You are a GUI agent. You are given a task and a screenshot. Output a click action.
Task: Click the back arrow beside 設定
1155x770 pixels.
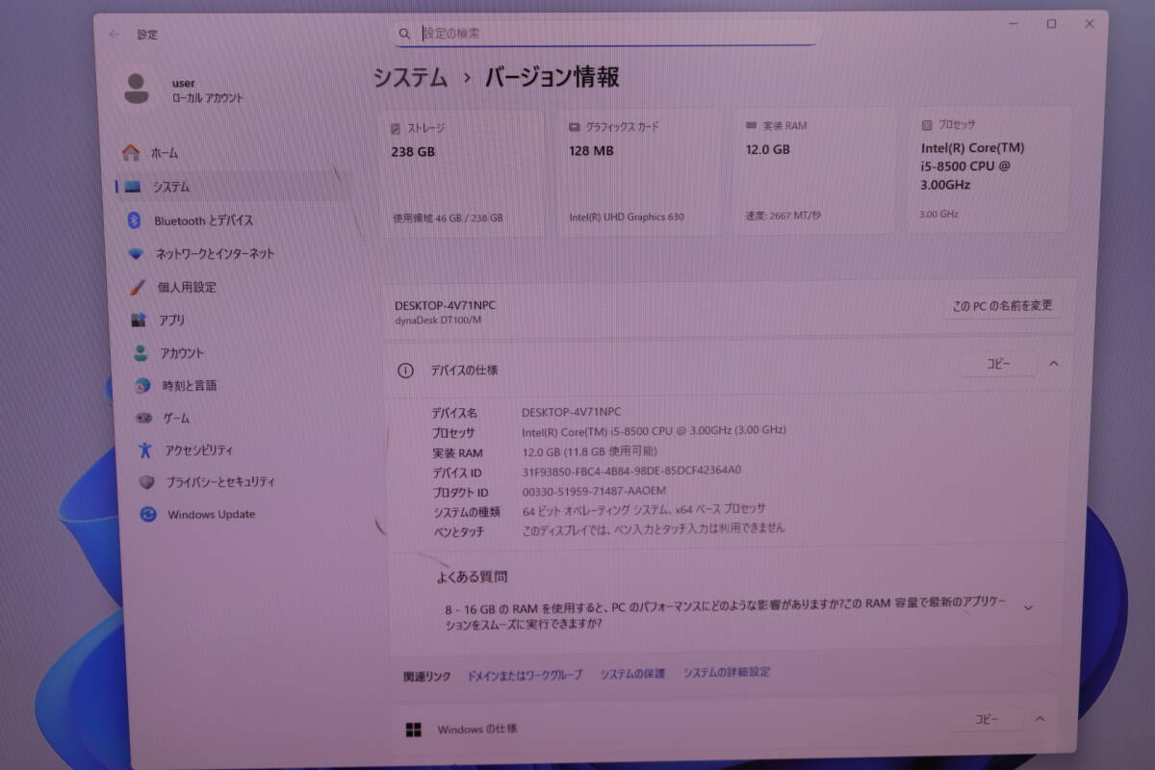pos(115,35)
